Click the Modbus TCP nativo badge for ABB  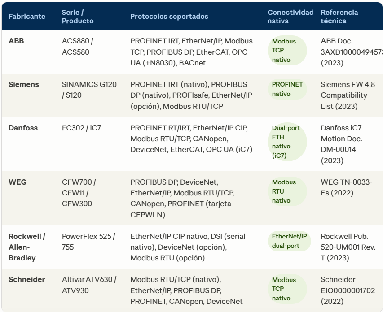[287, 51]
